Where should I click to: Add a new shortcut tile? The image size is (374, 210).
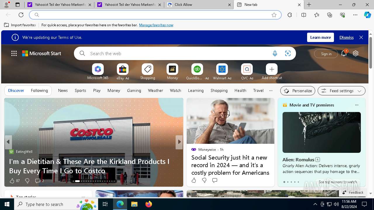tap(272, 71)
